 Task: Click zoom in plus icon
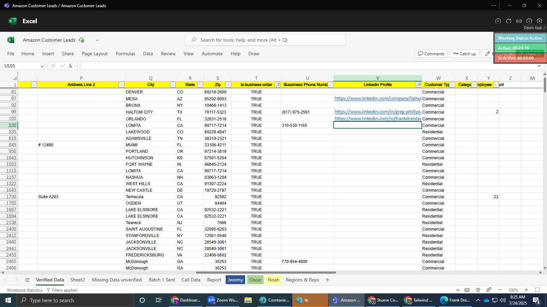[x=526, y=290]
